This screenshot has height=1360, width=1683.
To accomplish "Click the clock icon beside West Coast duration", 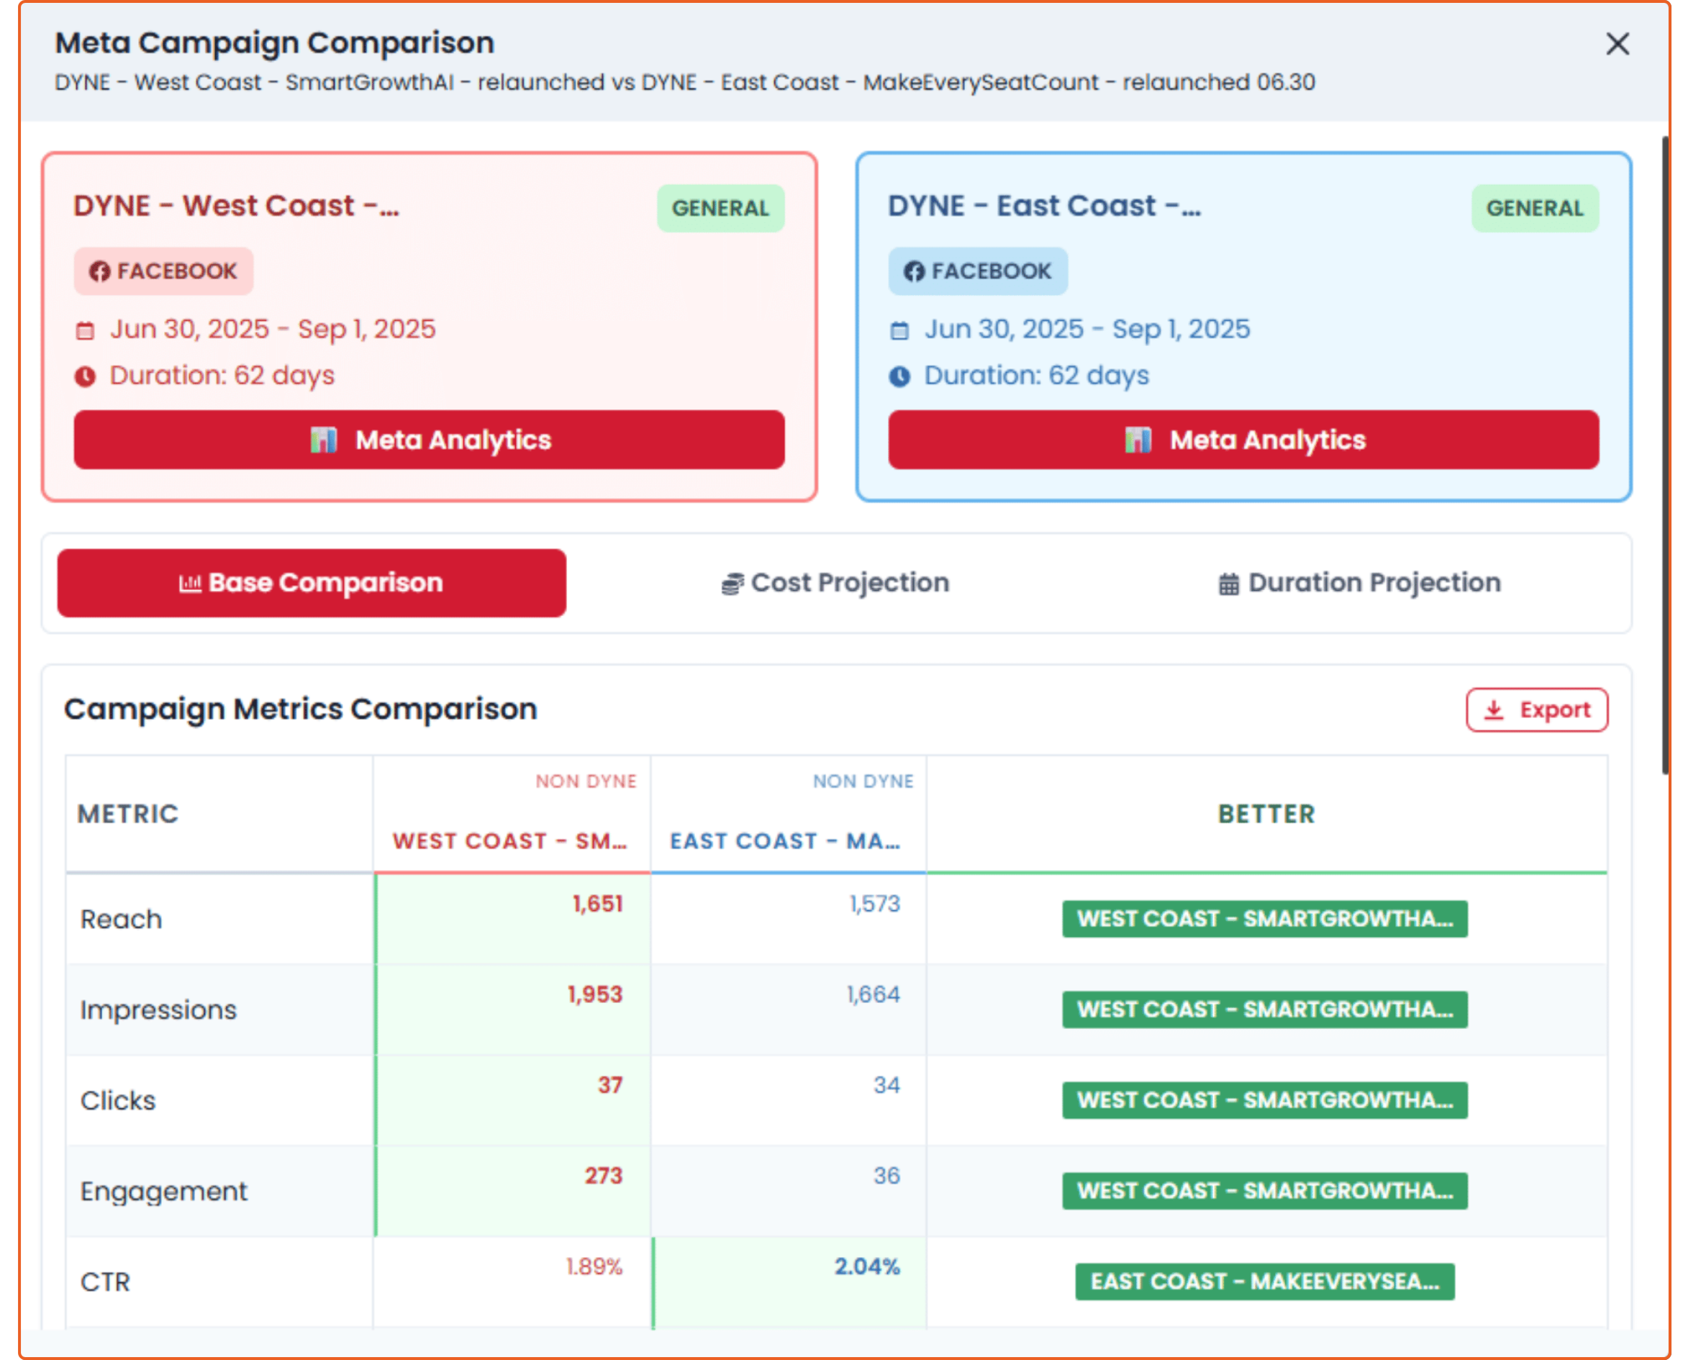I will [86, 377].
